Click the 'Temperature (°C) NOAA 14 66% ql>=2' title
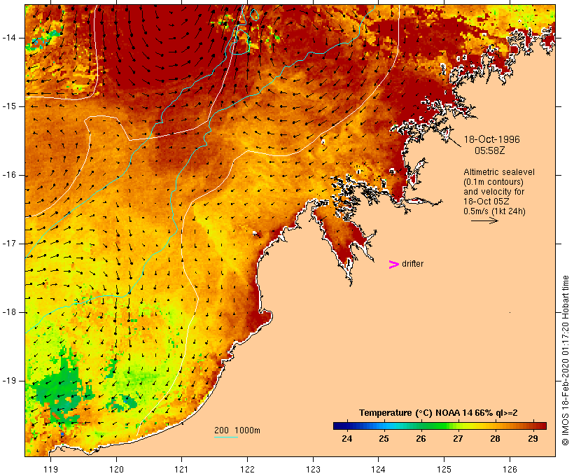 tap(438, 413)
